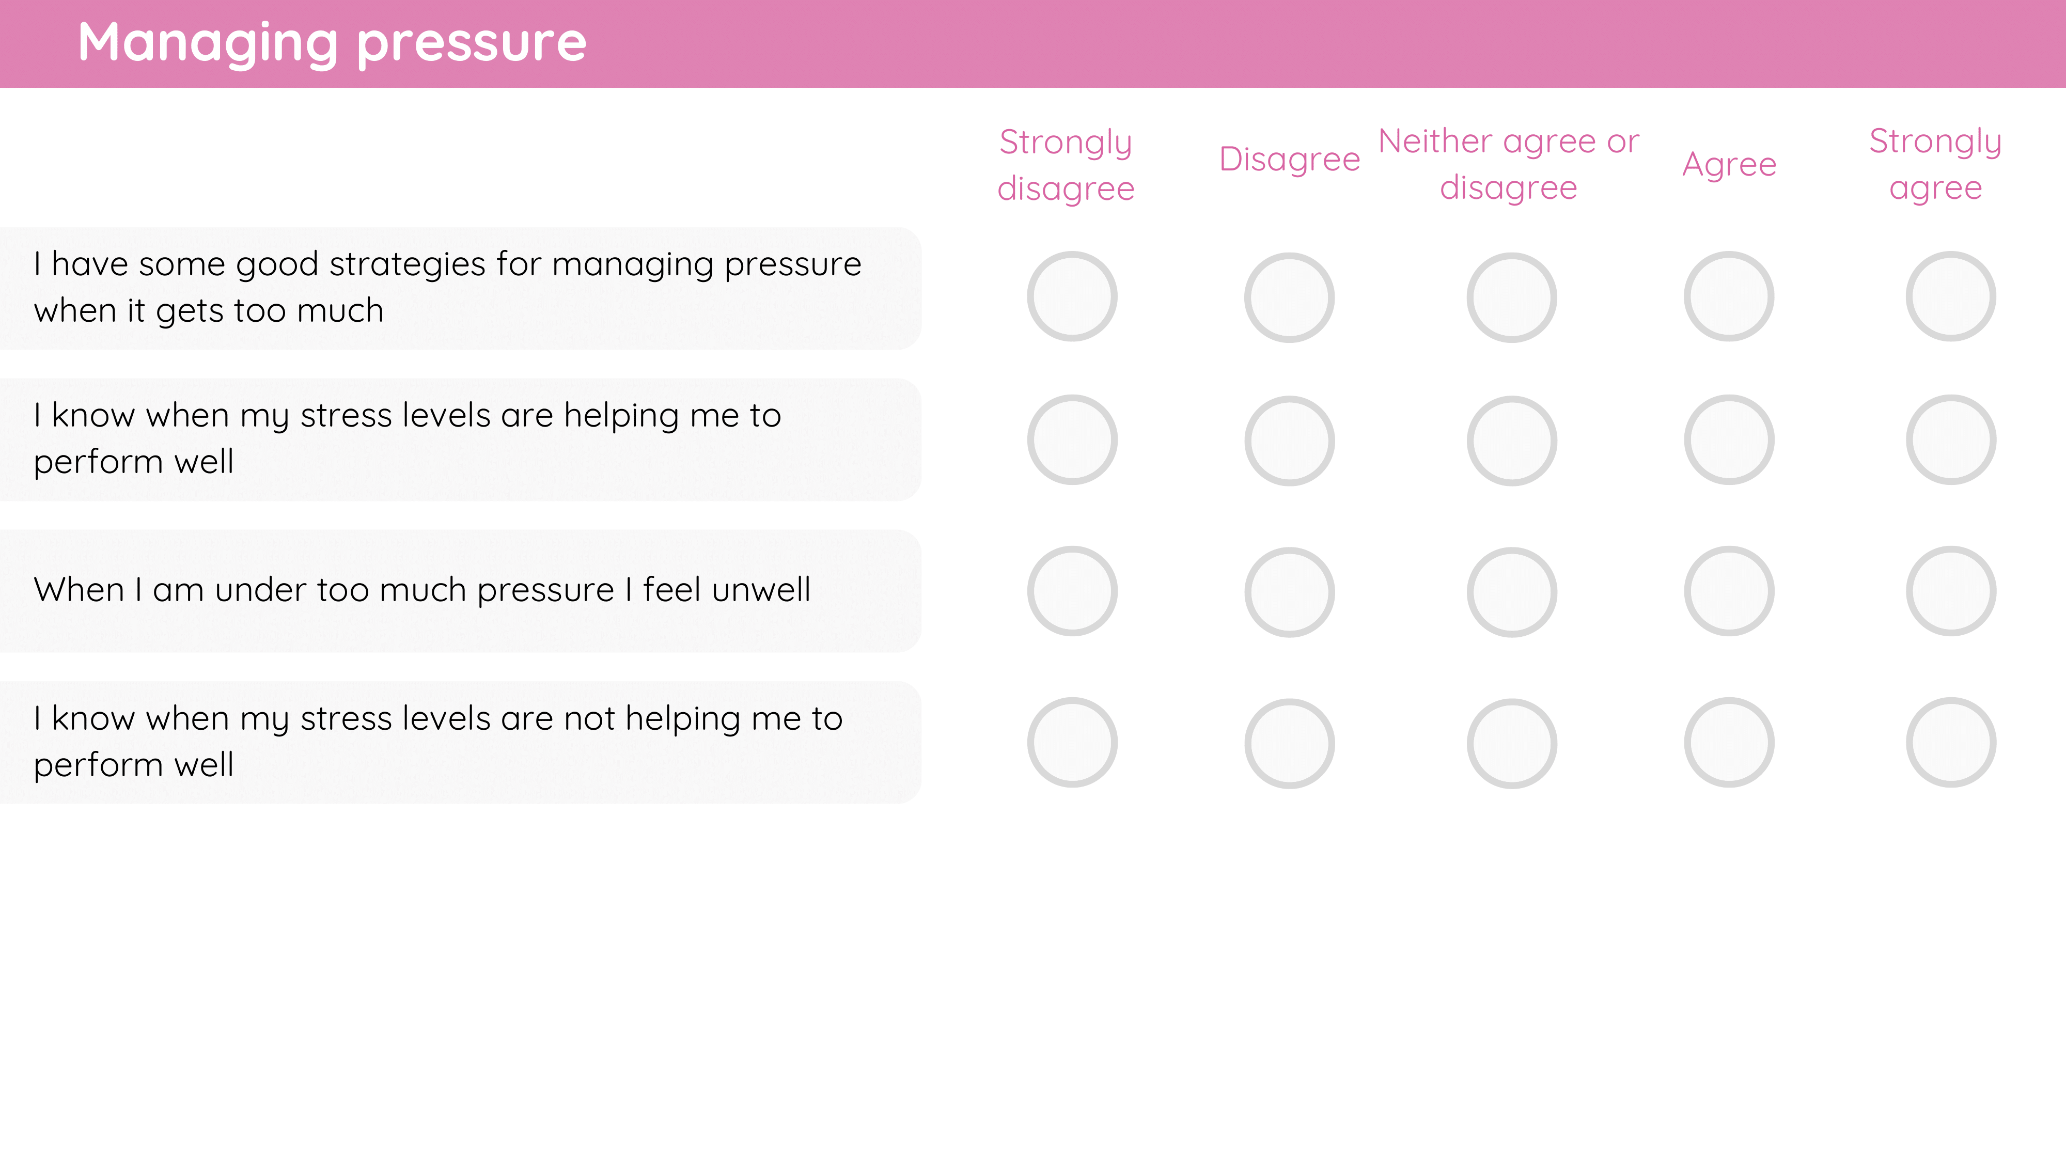The width and height of the screenshot is (2066, 1162).
Task: Select Strongly disagree for stress helping me perform
Action: pyautogui.click(x=1072, y=439)
